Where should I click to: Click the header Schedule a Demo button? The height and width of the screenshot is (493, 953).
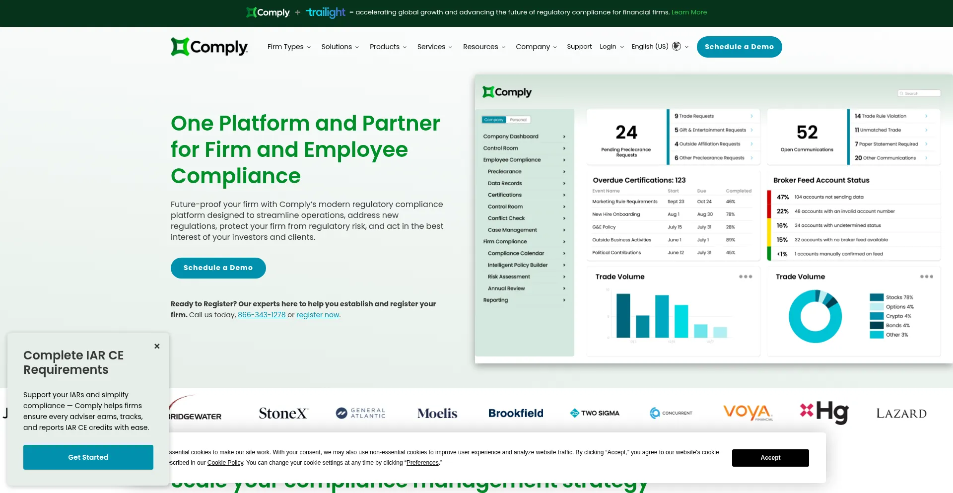click(739, 47)
